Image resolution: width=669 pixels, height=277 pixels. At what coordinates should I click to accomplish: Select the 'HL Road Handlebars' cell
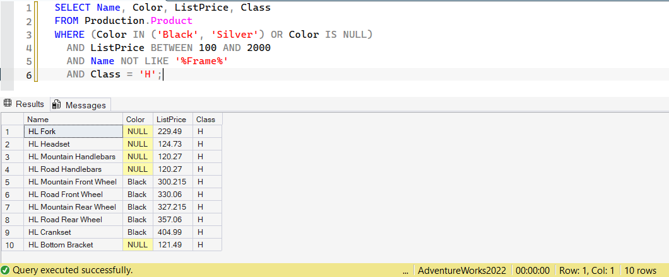pos(73,169)
